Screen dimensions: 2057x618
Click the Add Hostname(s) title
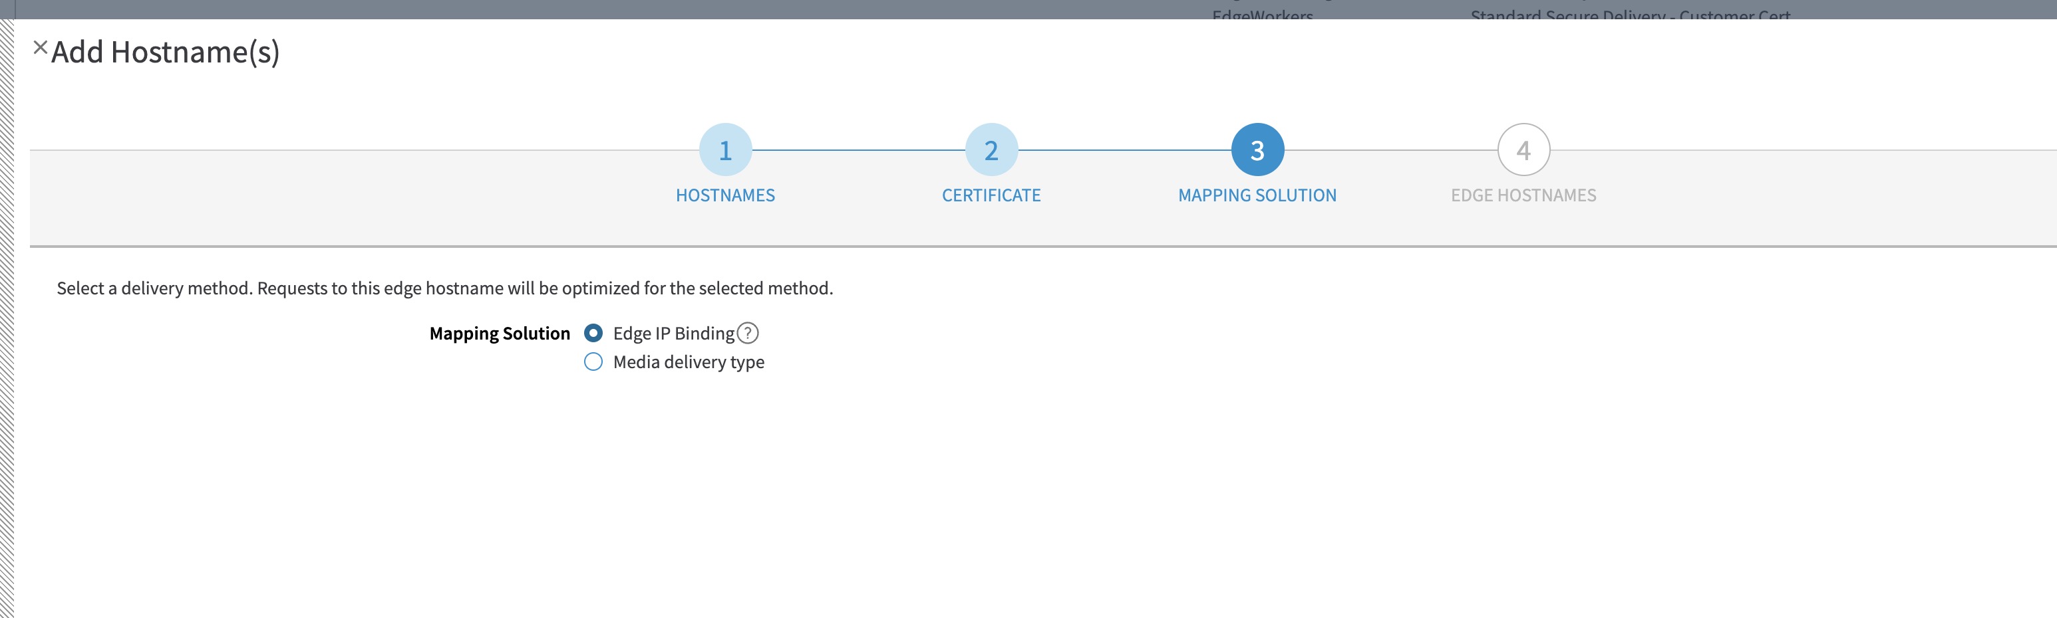click(165, 52)
